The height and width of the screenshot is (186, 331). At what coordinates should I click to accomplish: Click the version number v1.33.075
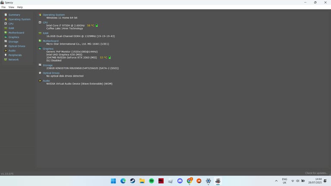coord(7,174)
